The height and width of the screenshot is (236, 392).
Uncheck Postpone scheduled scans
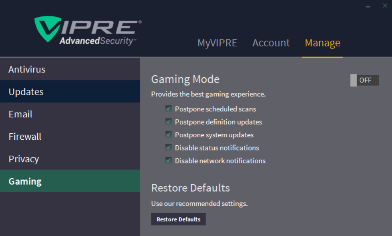coord(169,109)
